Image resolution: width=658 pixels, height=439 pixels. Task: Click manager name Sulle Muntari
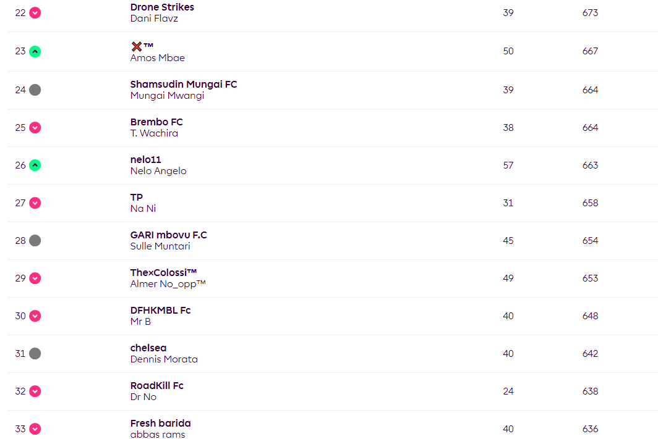(x=160, y=246)
